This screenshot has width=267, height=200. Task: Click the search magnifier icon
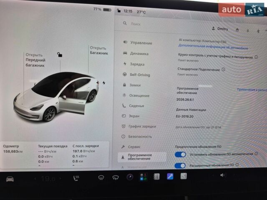[125, 23]
